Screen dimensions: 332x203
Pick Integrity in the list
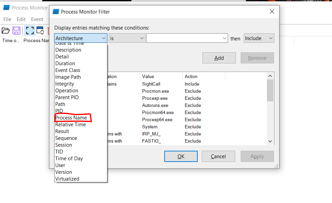click(81, 84)
